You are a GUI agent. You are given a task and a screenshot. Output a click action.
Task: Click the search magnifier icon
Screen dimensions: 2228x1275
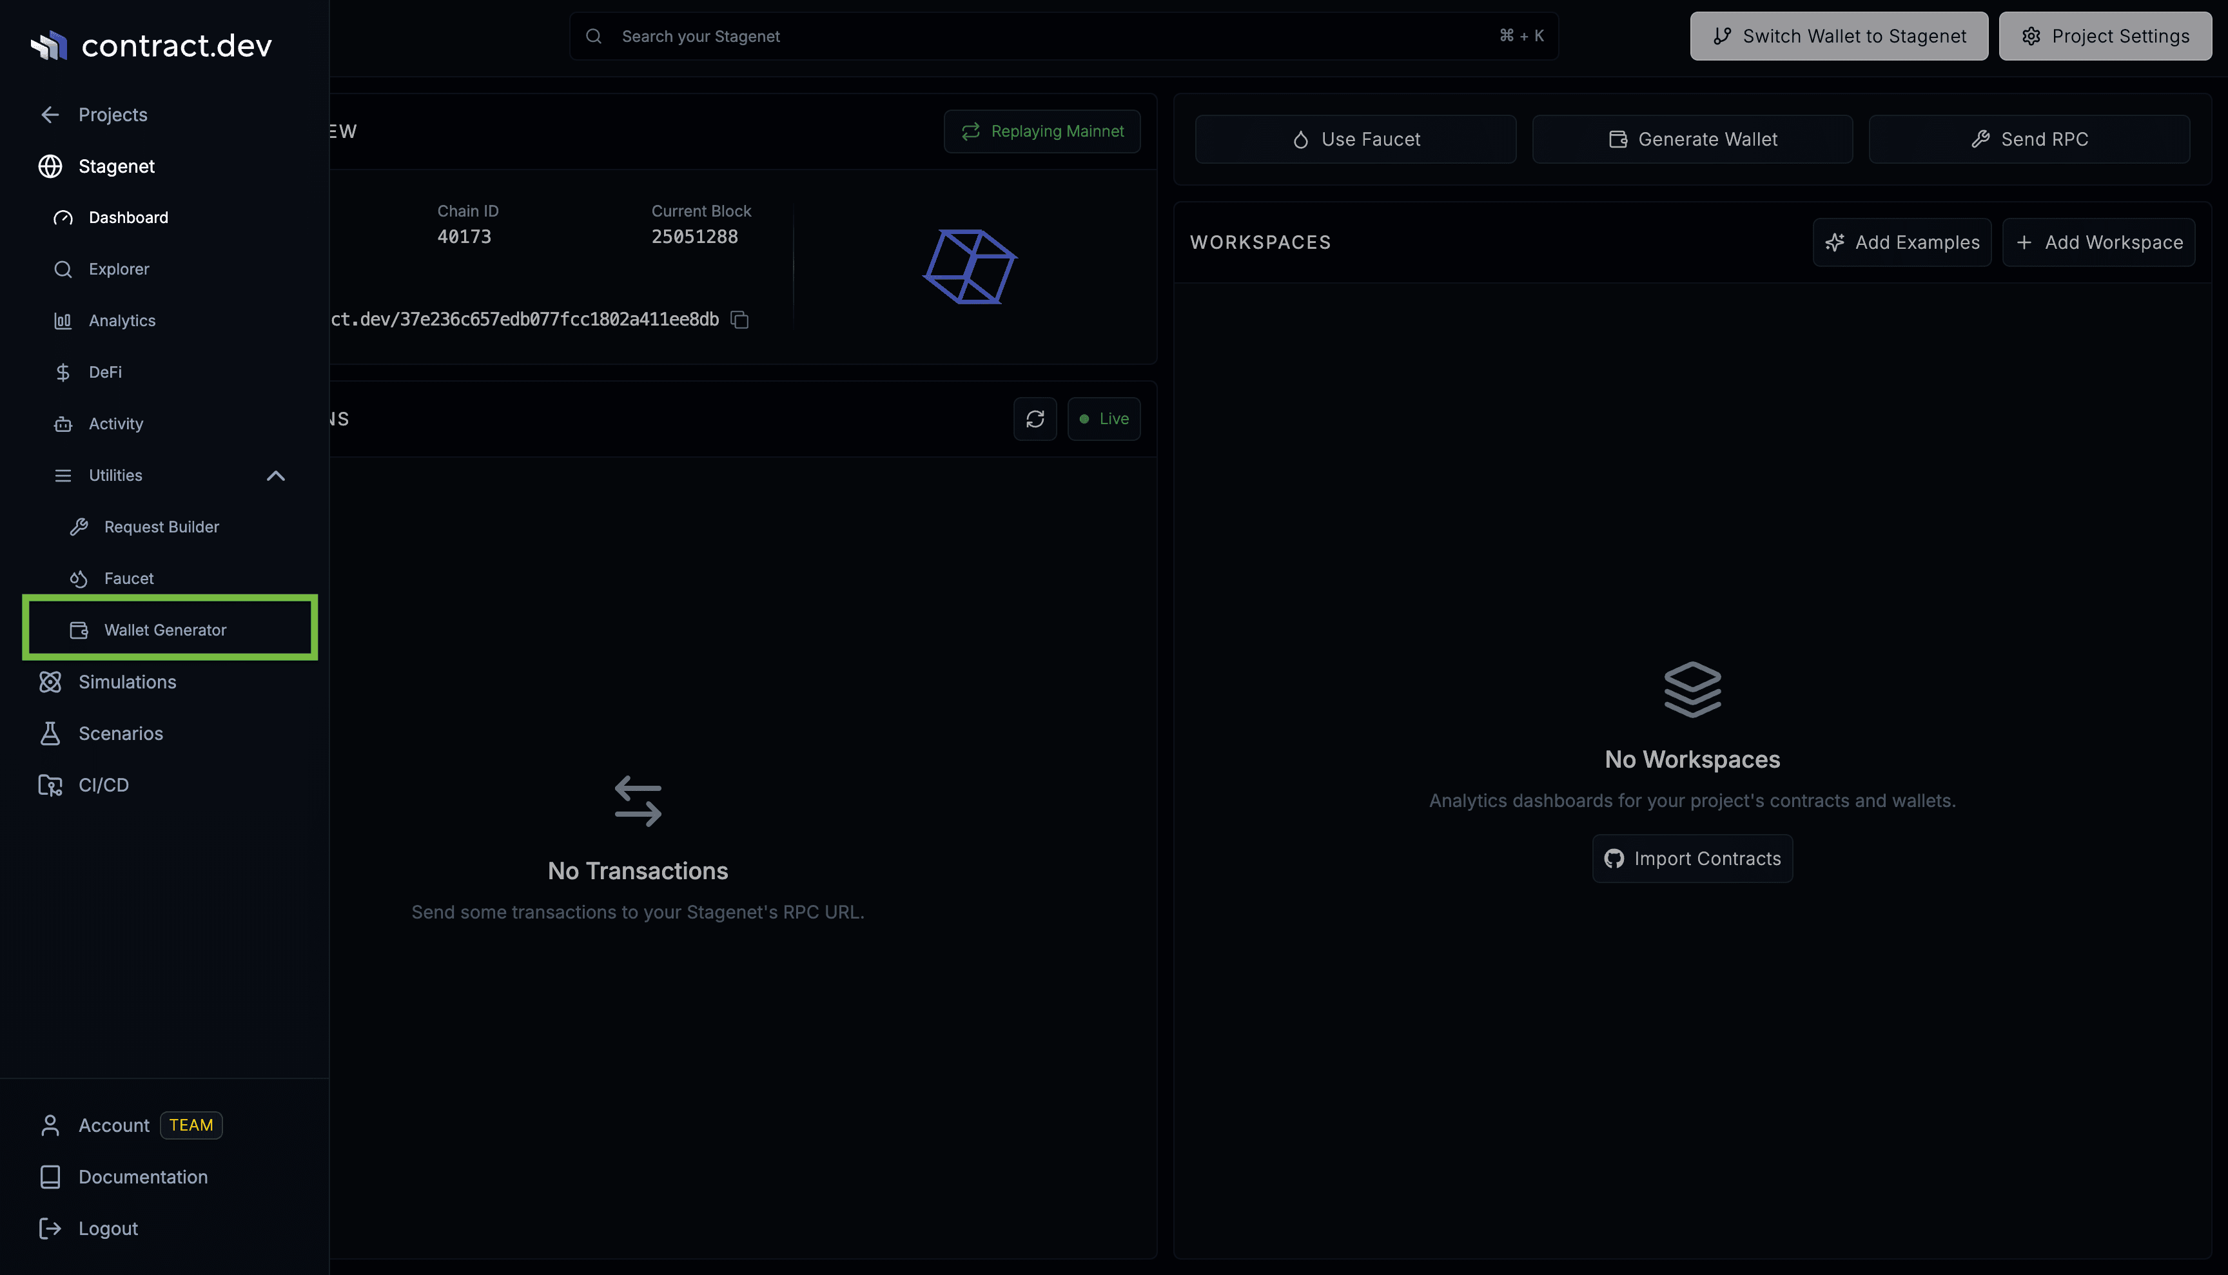594,36
